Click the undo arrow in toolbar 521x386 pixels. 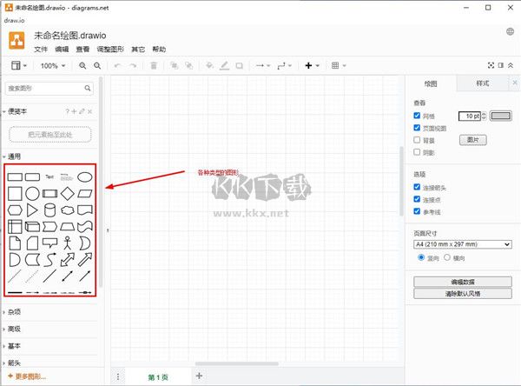click(117, 65)
